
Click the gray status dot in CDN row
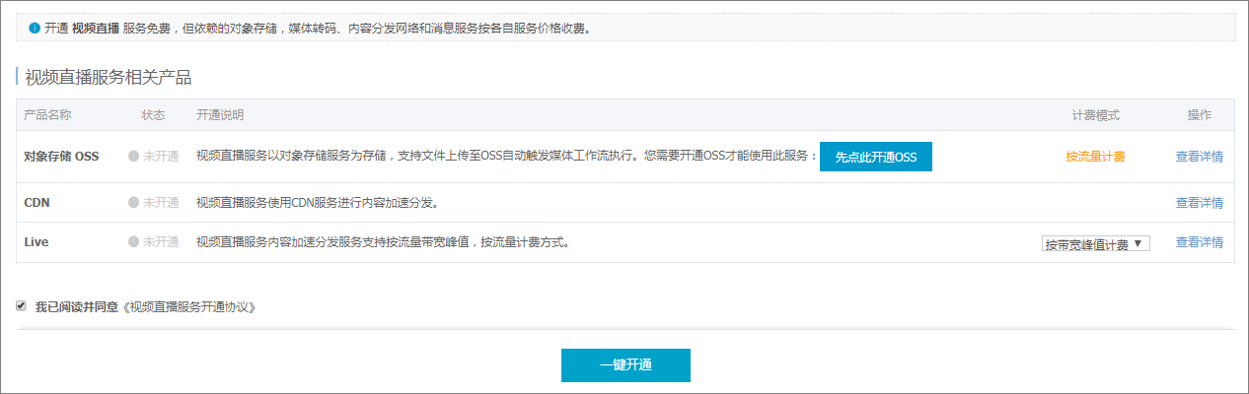(133, 203)
